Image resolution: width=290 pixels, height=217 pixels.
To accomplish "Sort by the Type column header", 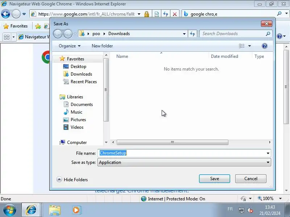I will [259, 56].
